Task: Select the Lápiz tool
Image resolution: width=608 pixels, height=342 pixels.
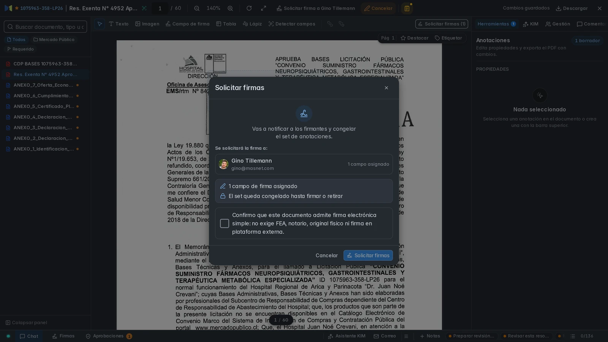Action: 252,24
